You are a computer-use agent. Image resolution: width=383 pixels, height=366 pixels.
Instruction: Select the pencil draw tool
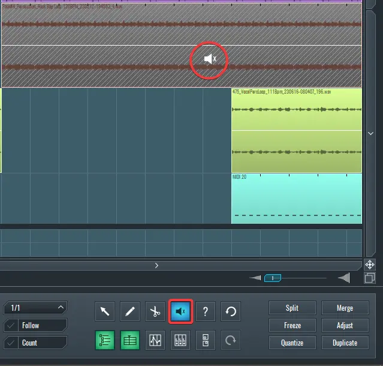point(130,311)
